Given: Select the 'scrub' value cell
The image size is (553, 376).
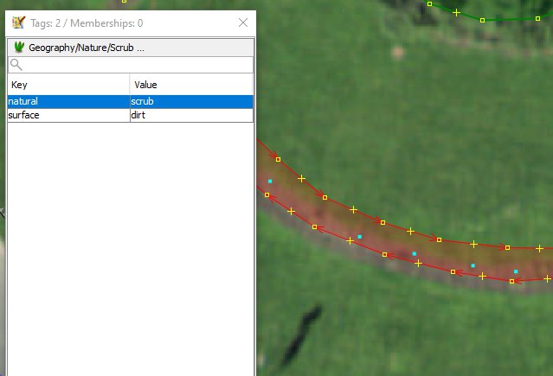Looking at the screenshot, I should 191,101.
